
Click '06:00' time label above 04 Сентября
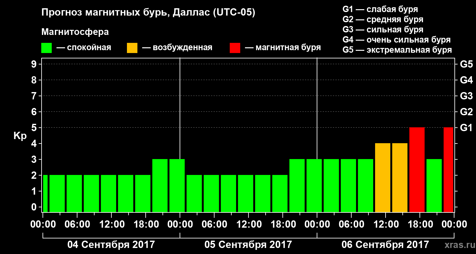(x=77, y=224)
